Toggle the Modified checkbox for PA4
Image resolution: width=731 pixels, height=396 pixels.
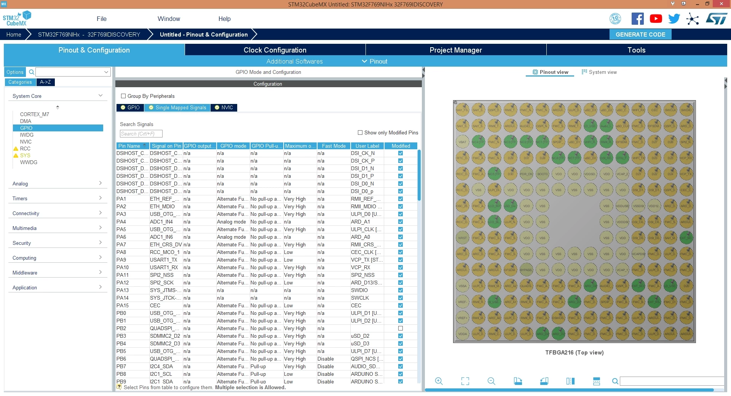tap(401, 222)
